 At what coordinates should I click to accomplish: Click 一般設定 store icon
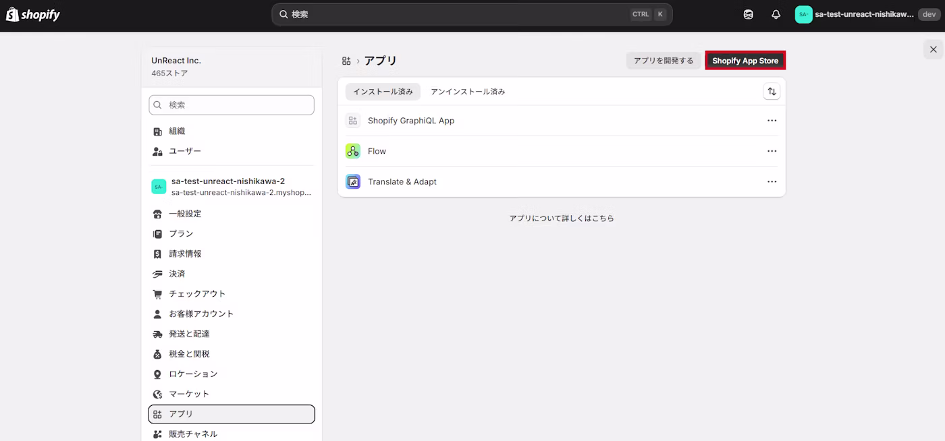[157, 214]
